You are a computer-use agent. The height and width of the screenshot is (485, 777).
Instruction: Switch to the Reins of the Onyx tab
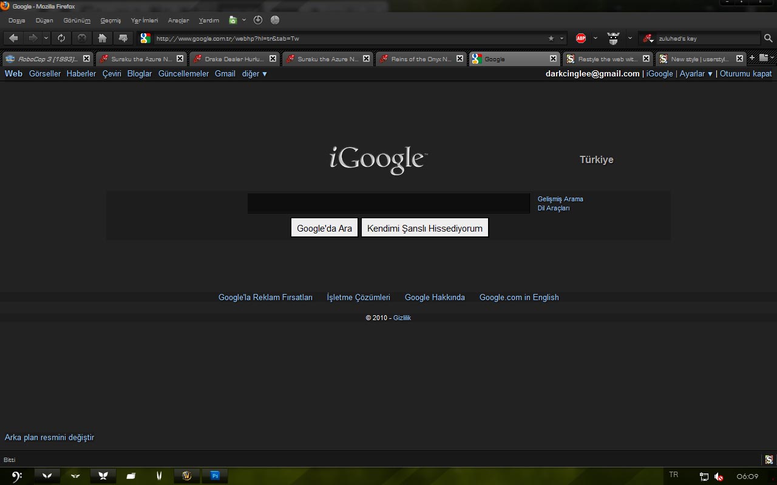420,59
